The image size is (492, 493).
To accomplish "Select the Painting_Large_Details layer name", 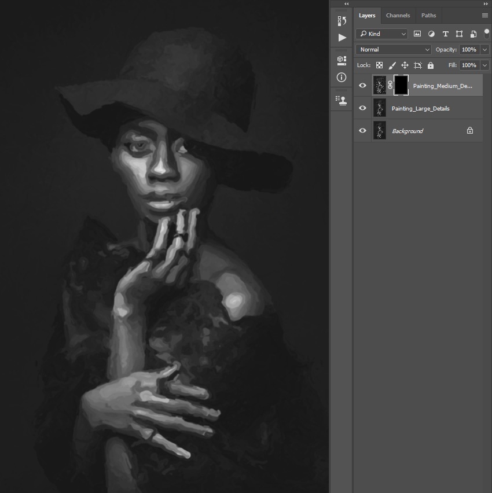I will 421,108.
